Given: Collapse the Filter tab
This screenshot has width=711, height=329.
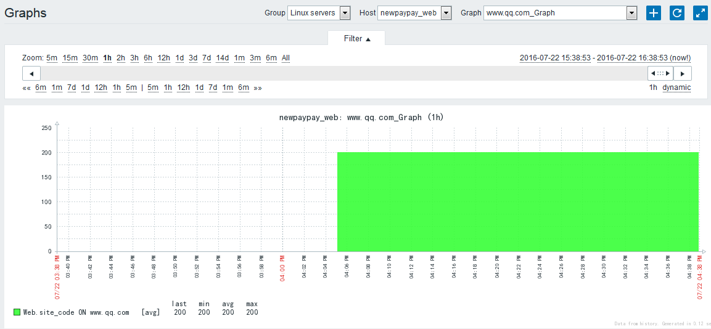Looking at the screenshot, I should 357,39.
